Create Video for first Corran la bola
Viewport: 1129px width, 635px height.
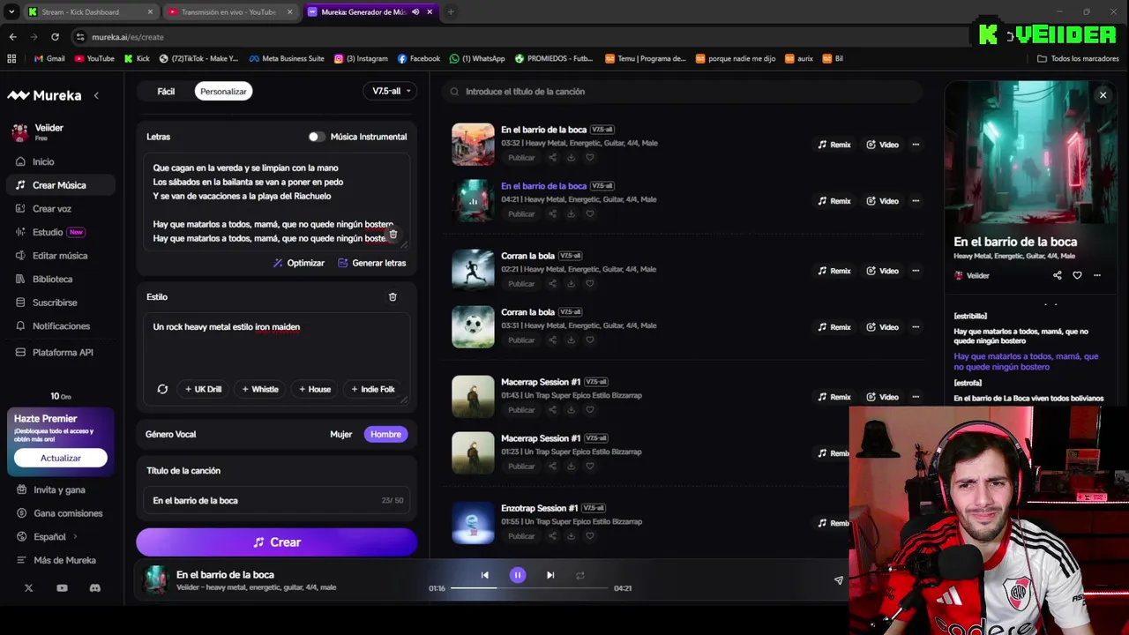(882, 271)
